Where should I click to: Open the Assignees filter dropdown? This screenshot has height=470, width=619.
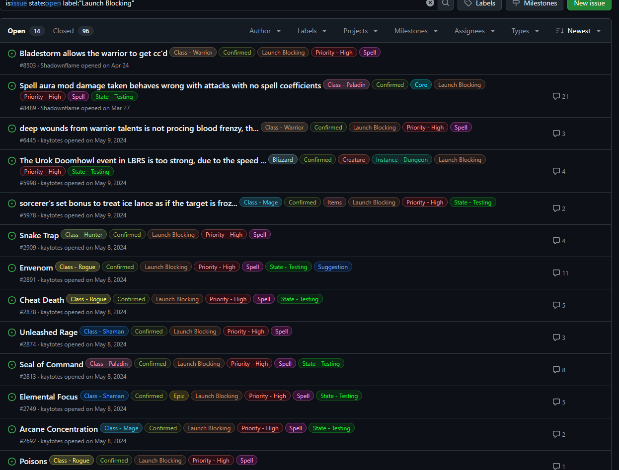point(474,31)
